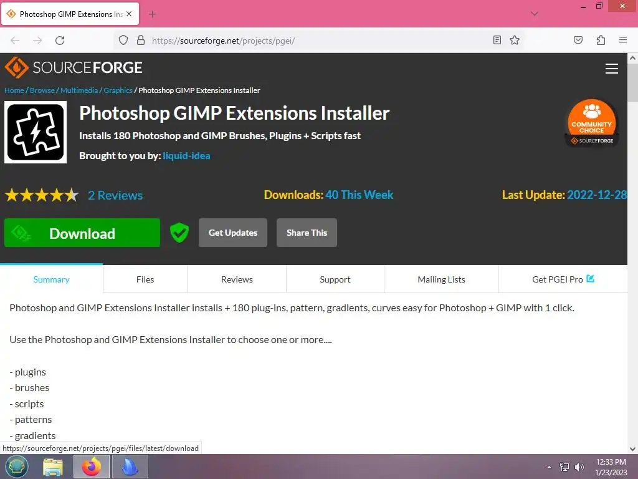Close the Photoshop GIMP Extensions tab

click(129, 14)
